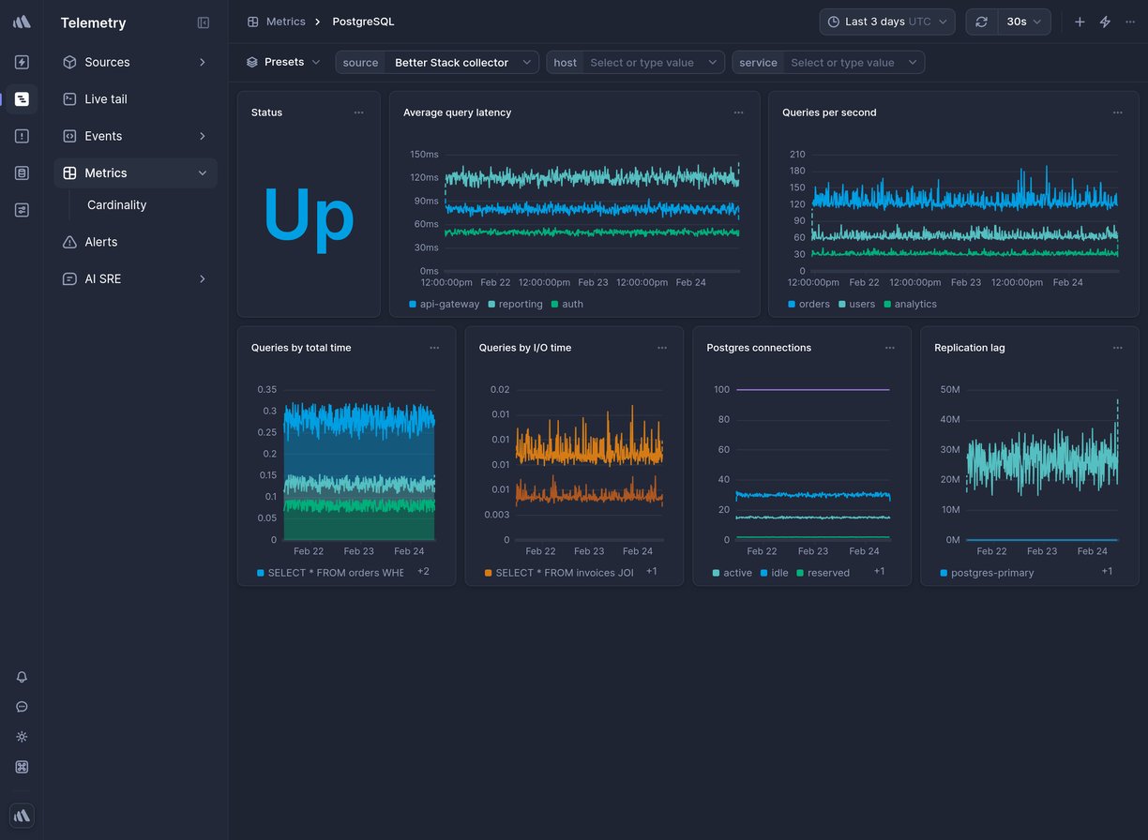The image size is (1148, 840).
Task: Toggle the api-gateway series in Average query latency
Action: [444, 304]
